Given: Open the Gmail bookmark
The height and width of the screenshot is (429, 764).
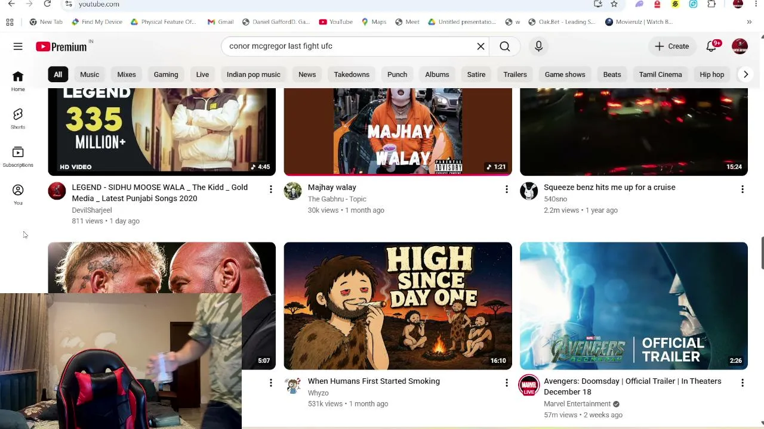Looking at the screenshot, I should [220, 22].
